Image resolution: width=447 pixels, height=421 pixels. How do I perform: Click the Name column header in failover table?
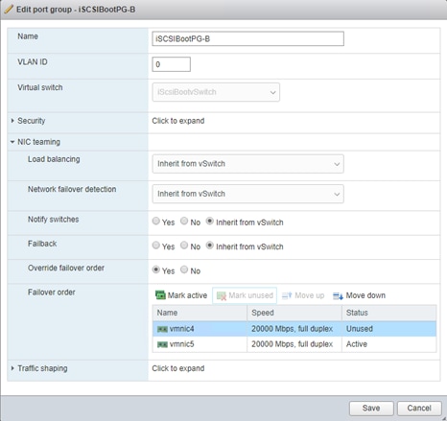tap(200, 313)
